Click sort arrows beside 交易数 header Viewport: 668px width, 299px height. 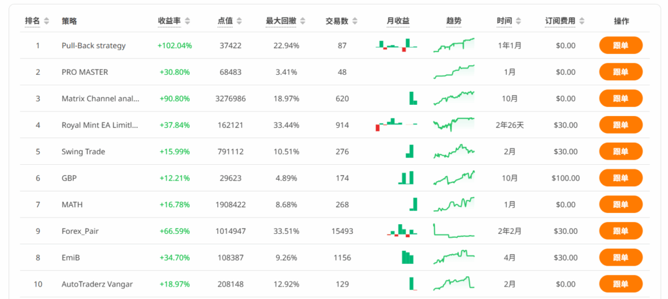[x=355, y=21]
